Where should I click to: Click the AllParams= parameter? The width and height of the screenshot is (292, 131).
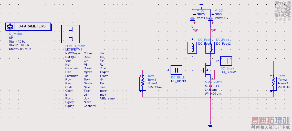[107, 98]
